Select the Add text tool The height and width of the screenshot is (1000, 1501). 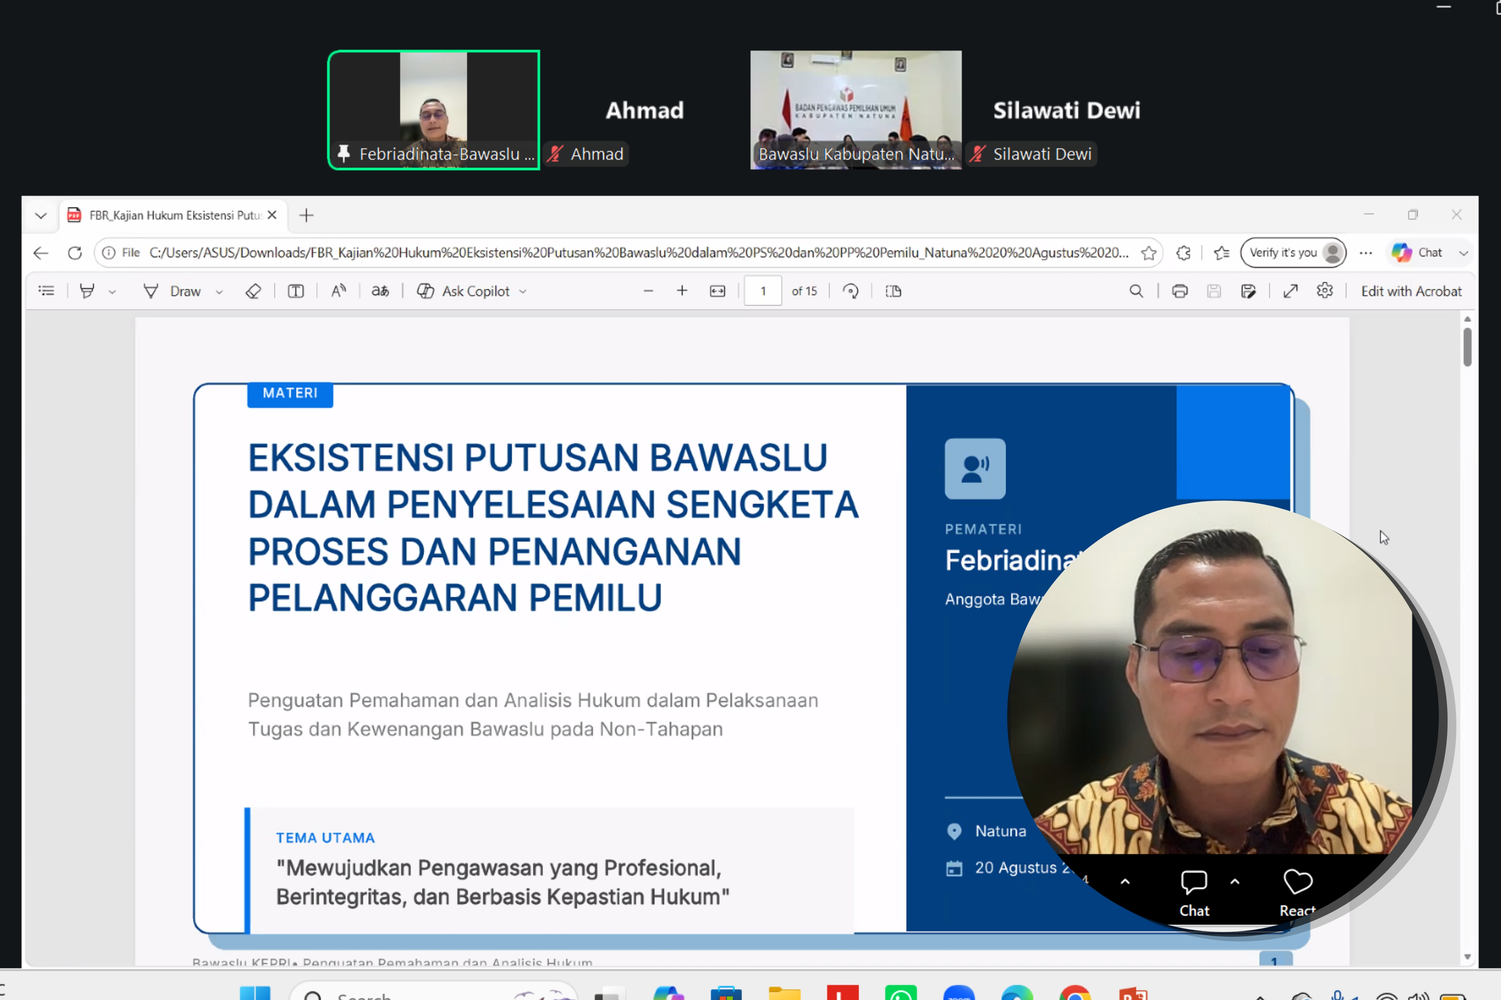click(295, 291)
